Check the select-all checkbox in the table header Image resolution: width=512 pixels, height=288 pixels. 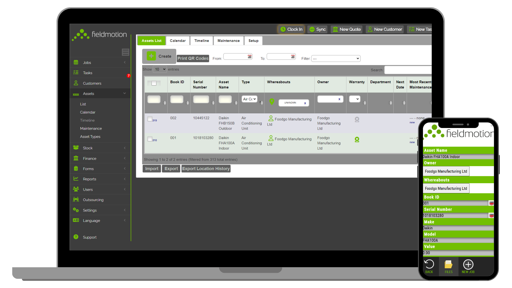click(x=154, y=83)
